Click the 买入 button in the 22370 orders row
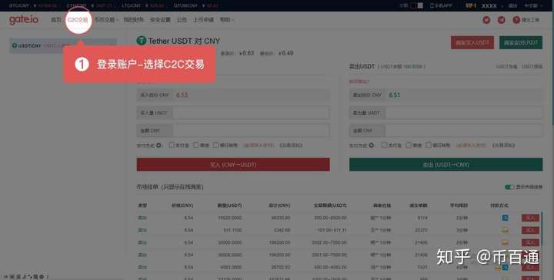The width and height of the screenshot is (554, 280). (530, 230)
